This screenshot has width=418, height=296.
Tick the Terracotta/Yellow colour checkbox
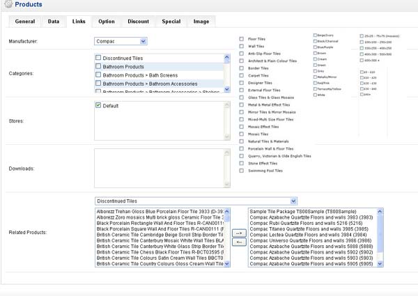point(315,89)
